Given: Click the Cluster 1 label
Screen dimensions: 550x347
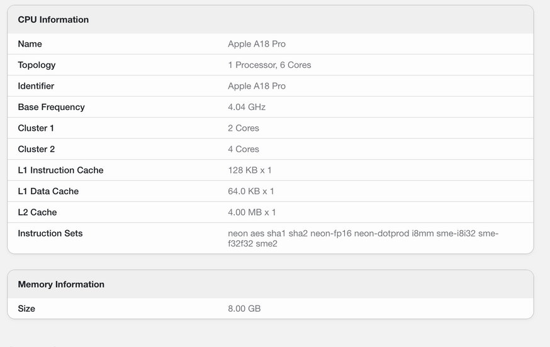Looking at the screenshot, I should tap(36, 128).
